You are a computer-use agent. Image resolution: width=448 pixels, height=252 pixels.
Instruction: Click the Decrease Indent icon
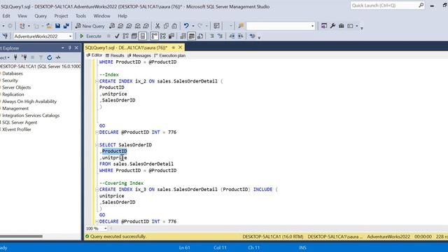coord(232,36)
